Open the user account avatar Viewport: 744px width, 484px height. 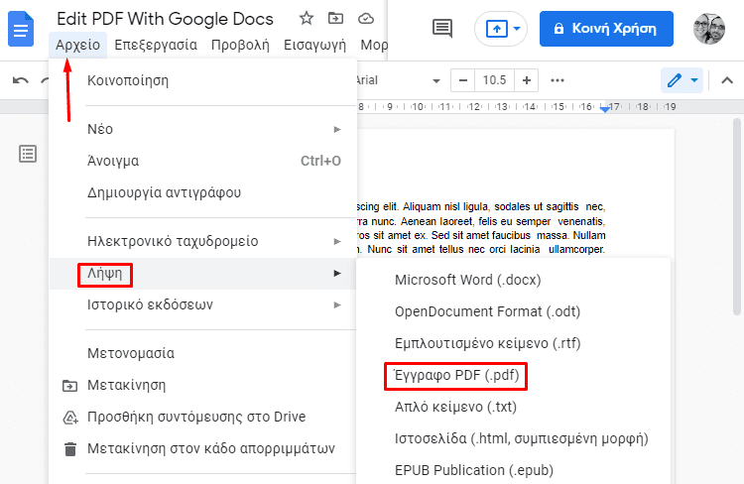coord(709,29)
